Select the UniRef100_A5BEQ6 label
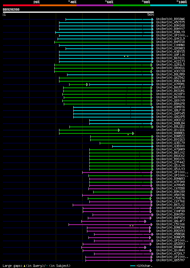The image size is (190, 268). pyautogui.click(x=170, y=234)
